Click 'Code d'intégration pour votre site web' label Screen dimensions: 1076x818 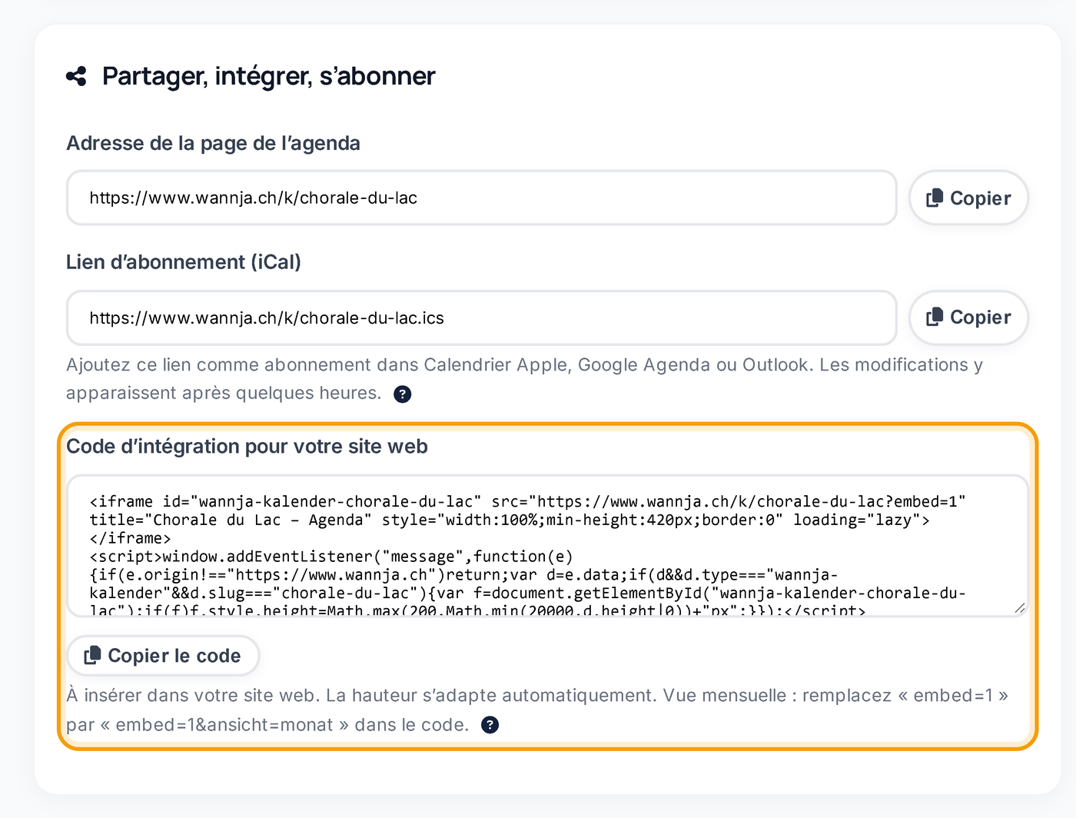click(x=247, y=447)
